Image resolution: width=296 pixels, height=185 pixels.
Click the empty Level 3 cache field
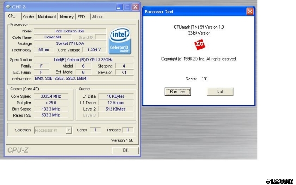116,115
